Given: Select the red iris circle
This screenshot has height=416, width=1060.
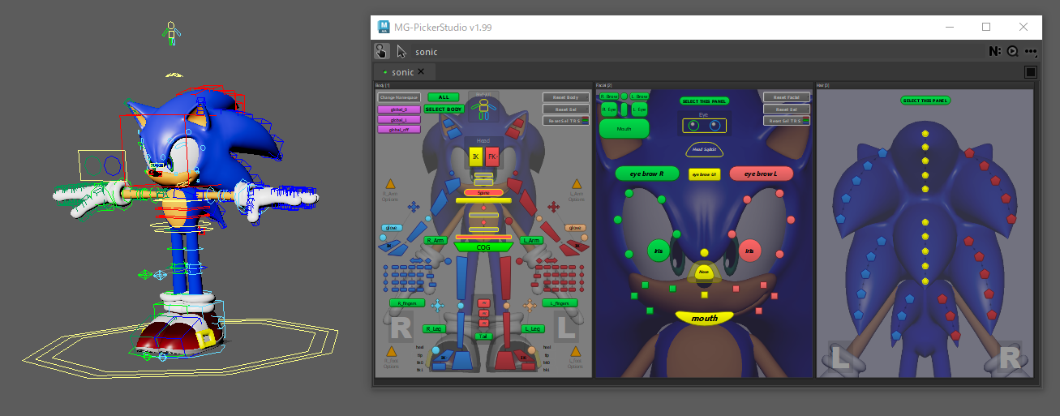Looking at the screenshot, I should click(x=749, y=251).
